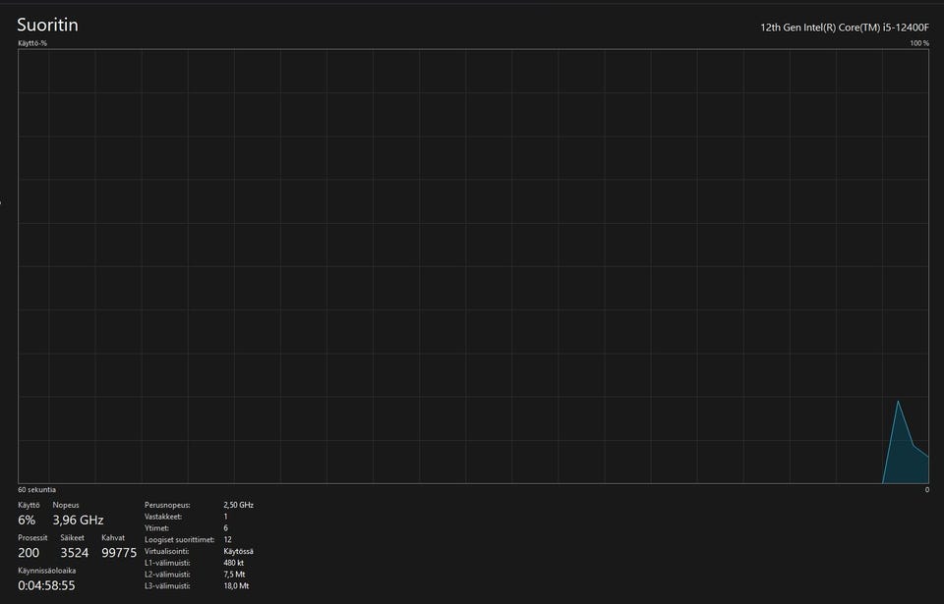This screenshot has height=604, width=944.
Task: Click the "Ytimet:" label
Action: click(156, 528)
